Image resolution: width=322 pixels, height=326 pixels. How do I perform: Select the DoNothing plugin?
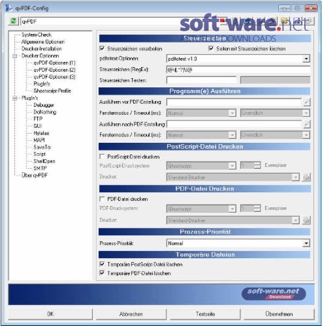45,112
